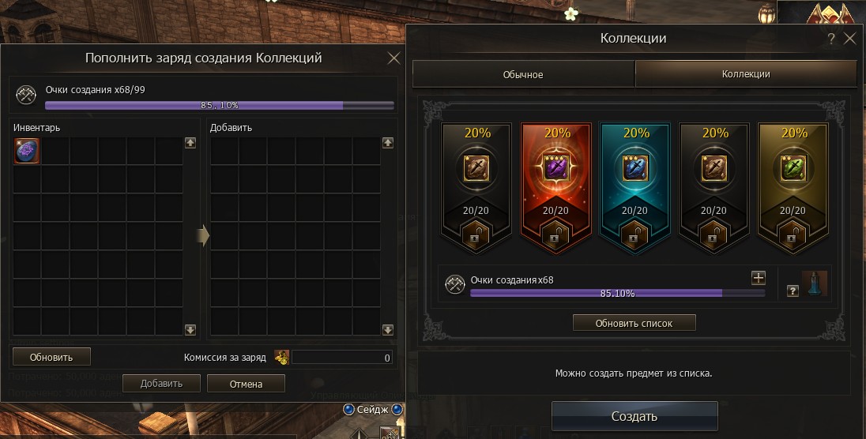Image resolution: width=866 pixels, height=439 pixels.
Task: Open help question mark in Коллекции header
Action: [x=831, y=39]
